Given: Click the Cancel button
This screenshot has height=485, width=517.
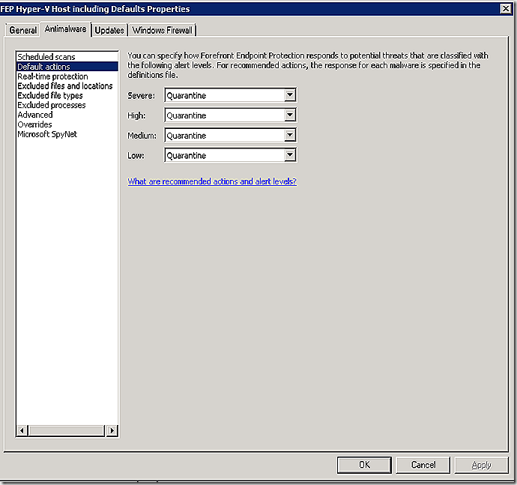Looking at the screenshot, I should pos(423,465).
